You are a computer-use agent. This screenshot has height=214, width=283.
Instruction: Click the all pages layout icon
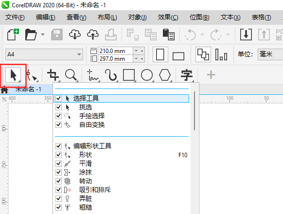(x=203, y=54)
